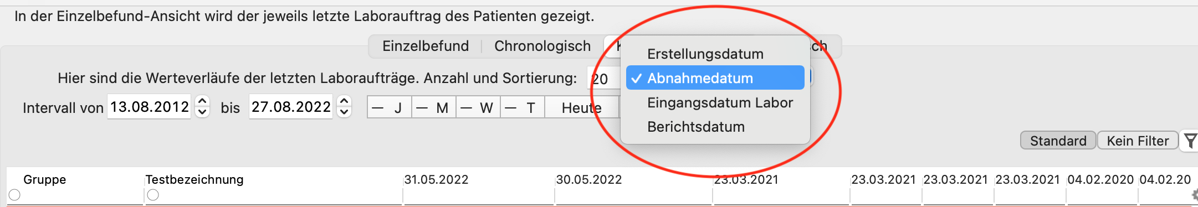Shift interval by month with M button

pos(434,107)
